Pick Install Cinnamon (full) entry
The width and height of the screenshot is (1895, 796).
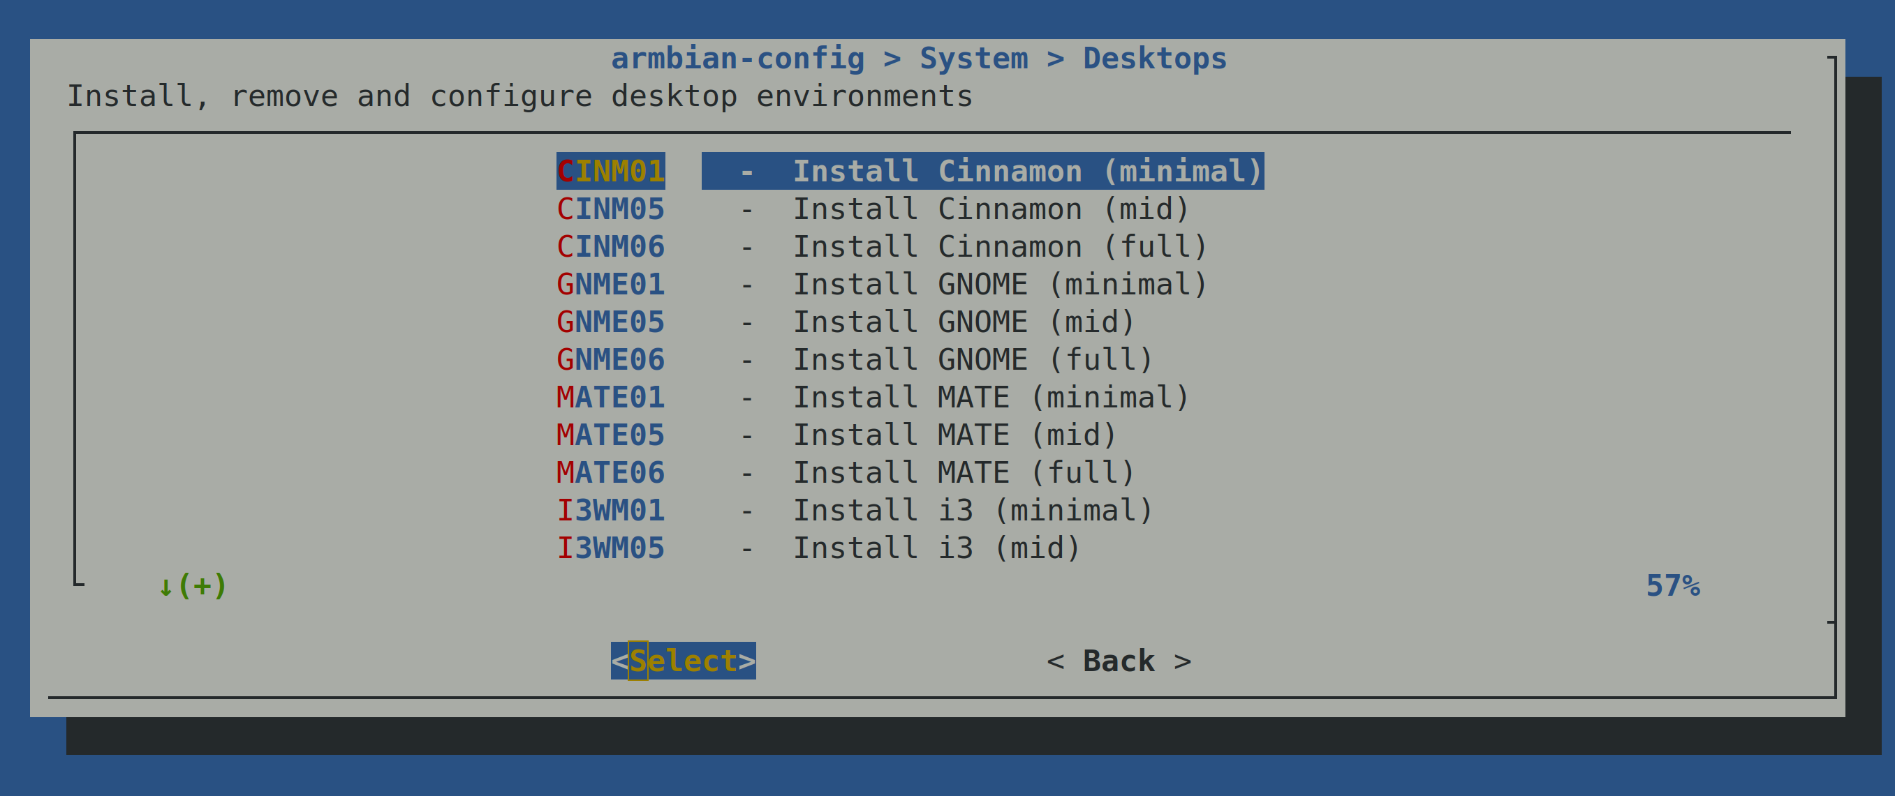pyautogui.click(x=999, y=247)
